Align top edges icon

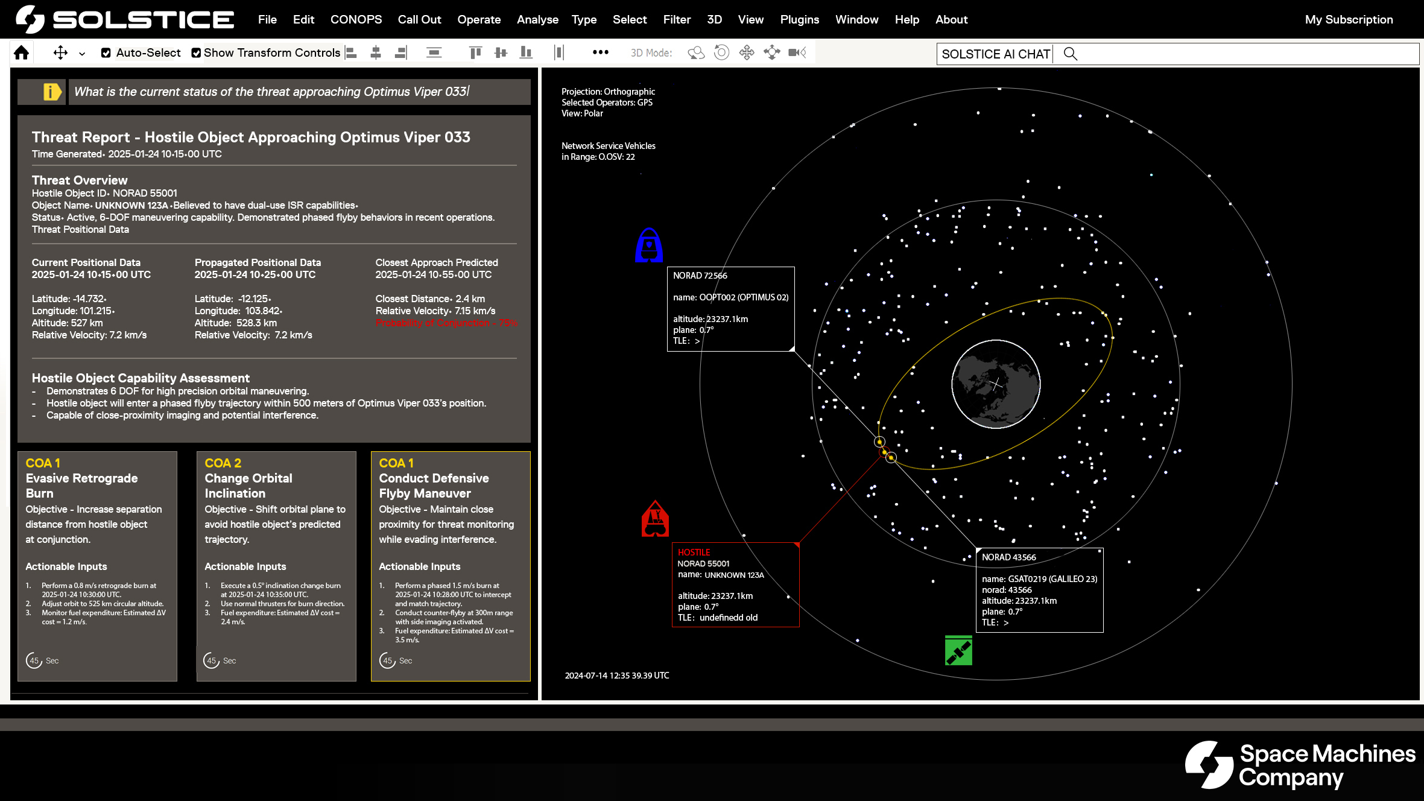click(x=475, y=53)
